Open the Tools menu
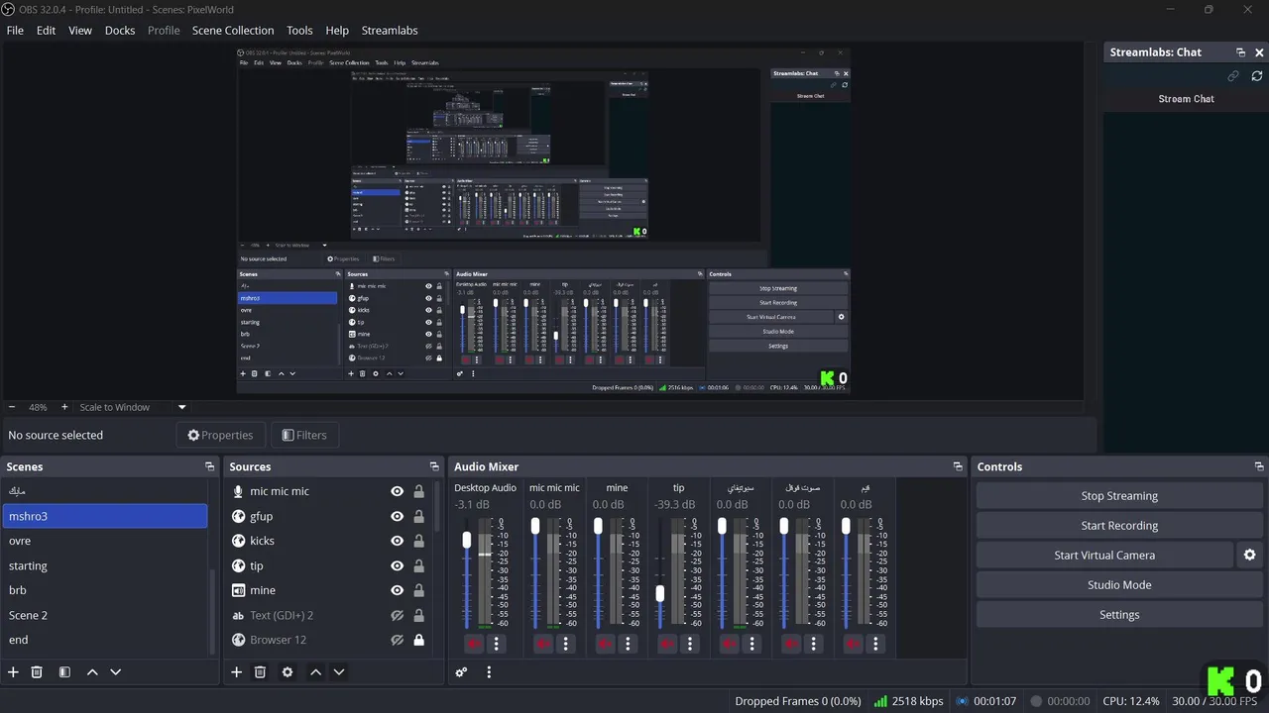This screenshot has height=713, width=1269. pos(299,30)
